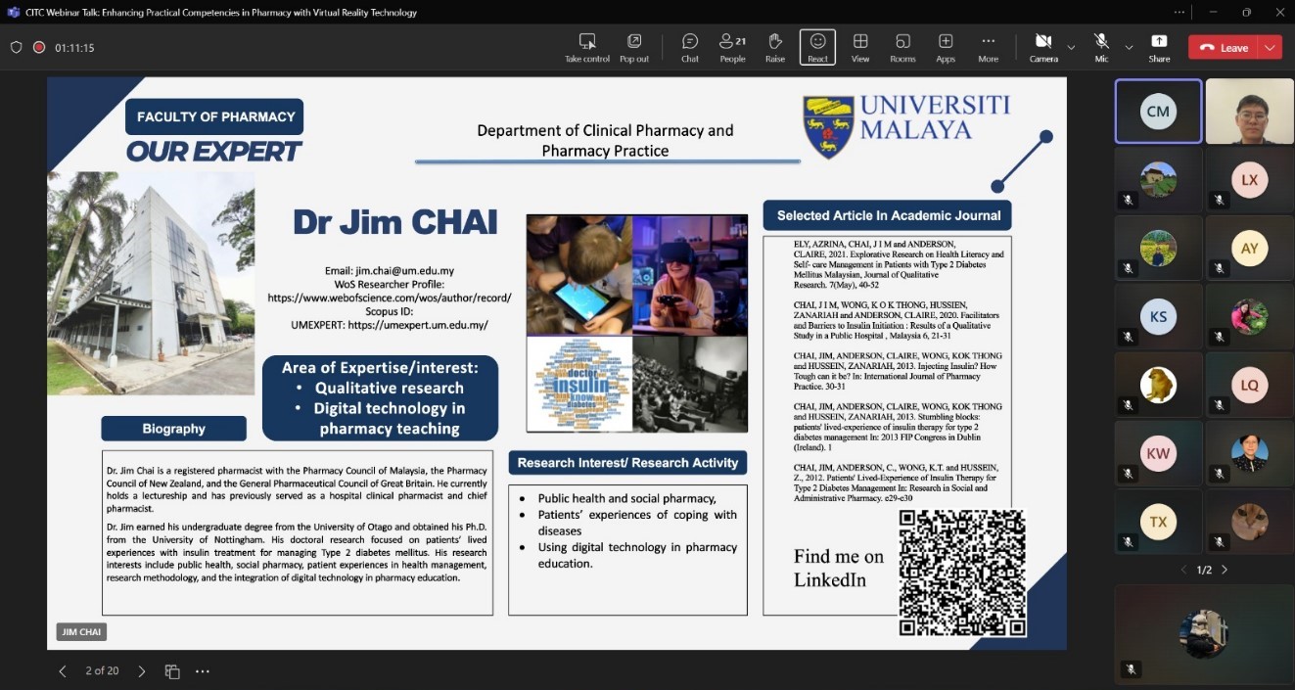Open breakout Rooms

[x=902, y=47]
